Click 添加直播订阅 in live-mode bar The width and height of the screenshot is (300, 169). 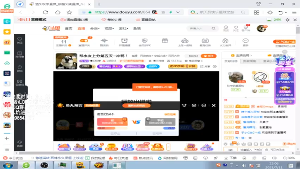pos(74,20)
